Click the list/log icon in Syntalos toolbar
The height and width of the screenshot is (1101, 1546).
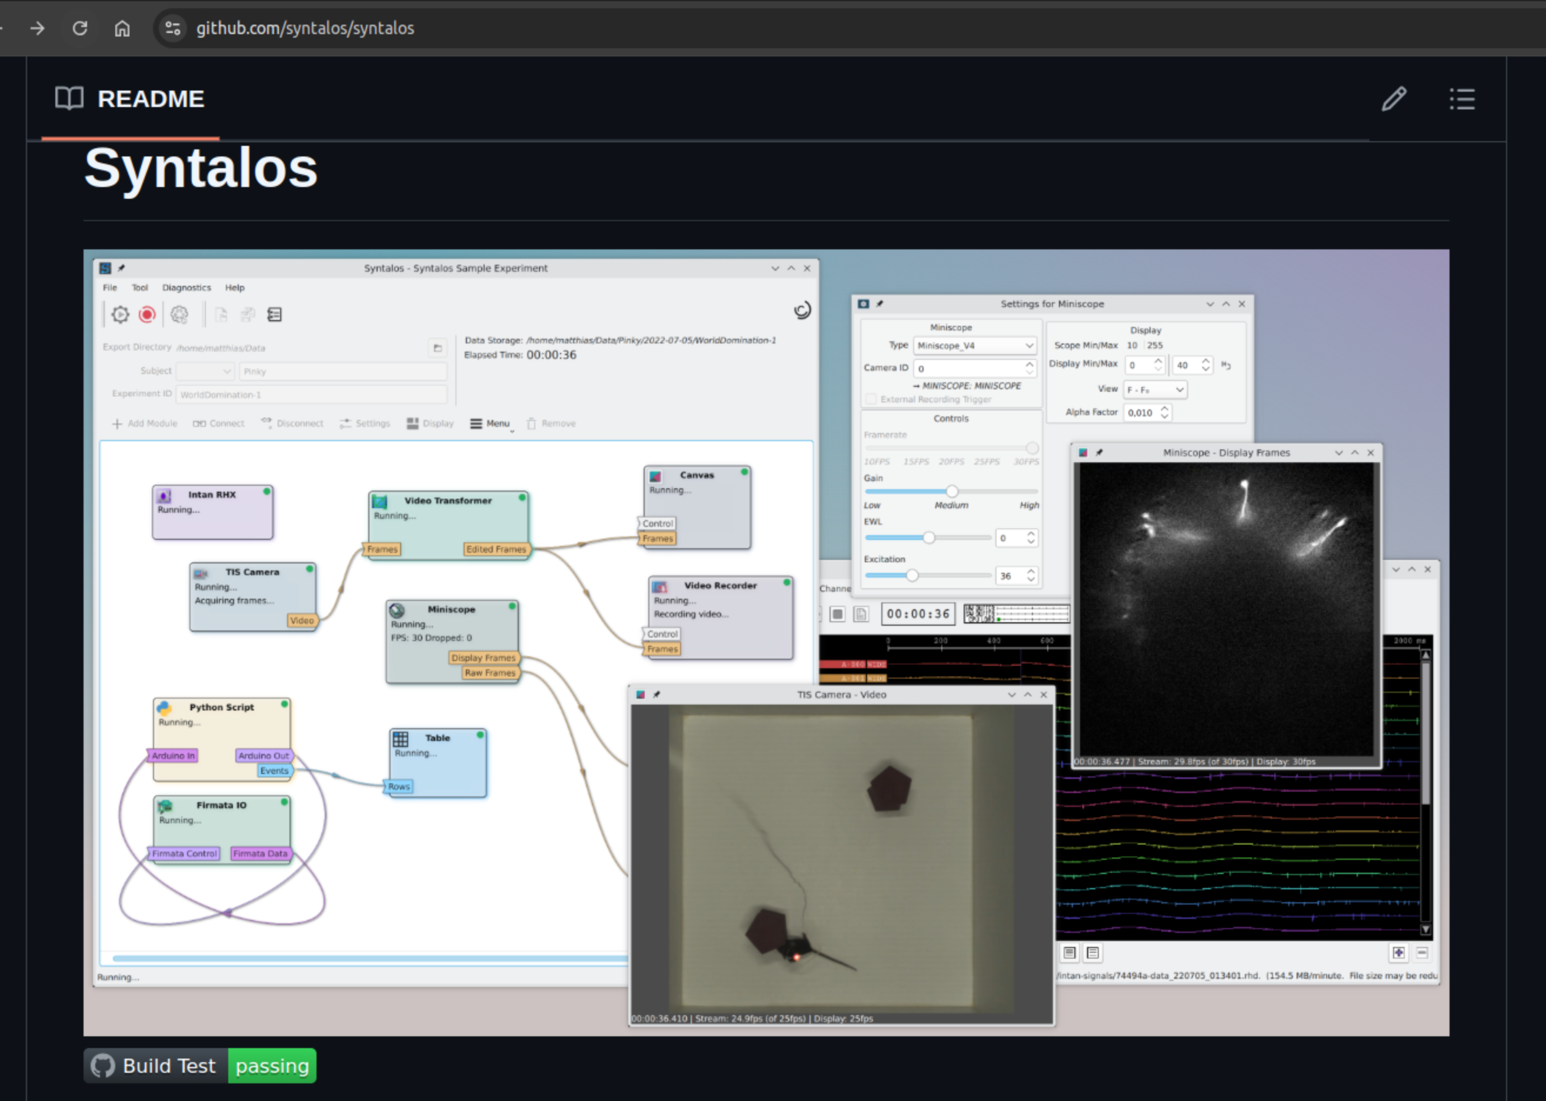click(275, 314)
